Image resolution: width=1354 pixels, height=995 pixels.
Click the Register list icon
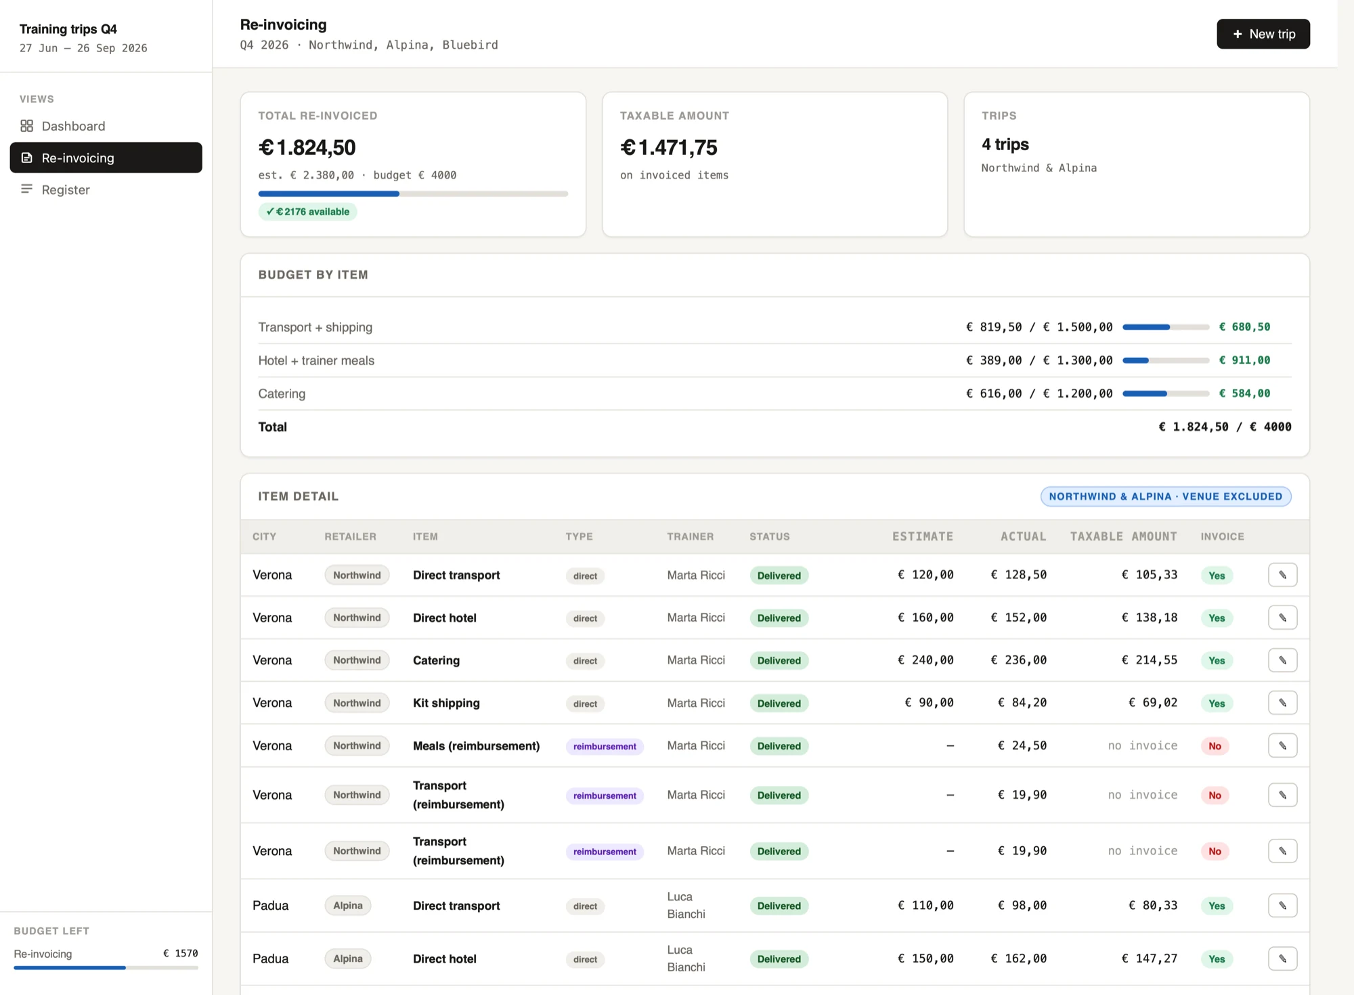(x=26, y=189)
